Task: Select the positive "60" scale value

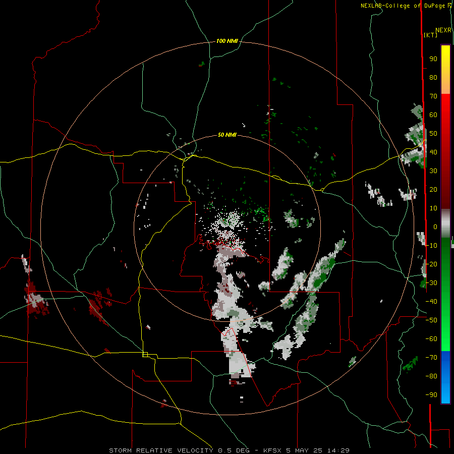Action: (433, 115)
